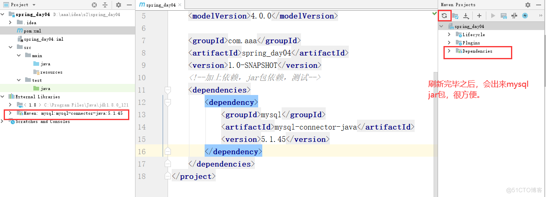Open Maven Projects panel settings gear
Image resolution: width=546 pixels, height=197 pixels.
(528, 5)
